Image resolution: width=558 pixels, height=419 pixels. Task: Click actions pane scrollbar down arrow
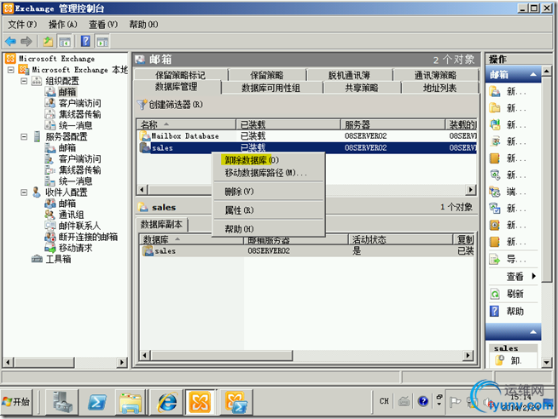pyautogui.click(x=547, y=362)
